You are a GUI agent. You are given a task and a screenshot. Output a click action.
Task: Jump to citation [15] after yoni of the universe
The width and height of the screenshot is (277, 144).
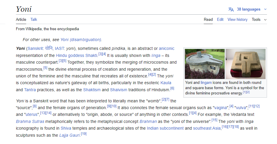pos(215,120)
